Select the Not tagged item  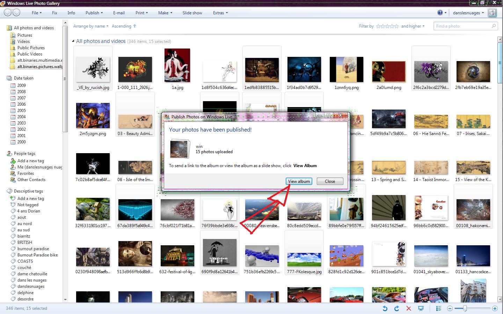tap(28, 205)
